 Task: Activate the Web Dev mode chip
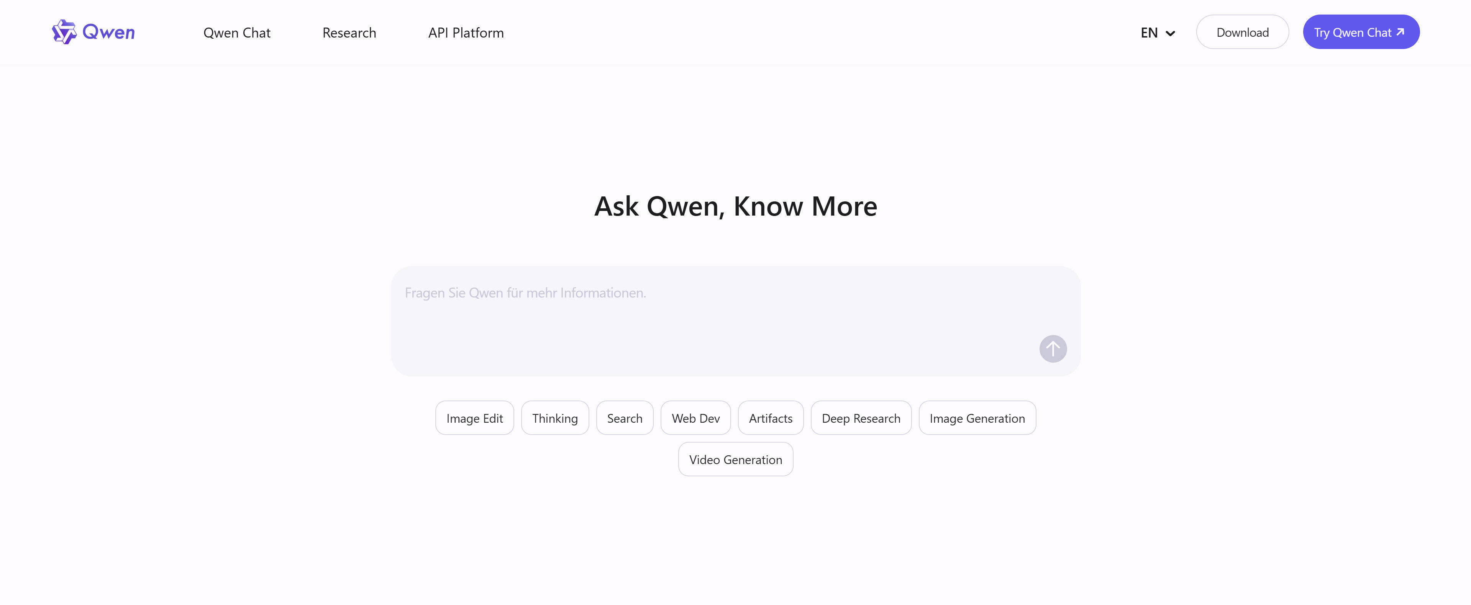coord(695,418)
